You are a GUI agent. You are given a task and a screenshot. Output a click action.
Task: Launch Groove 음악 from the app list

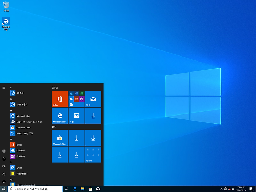pyautogui.click(x=28, y=105)
